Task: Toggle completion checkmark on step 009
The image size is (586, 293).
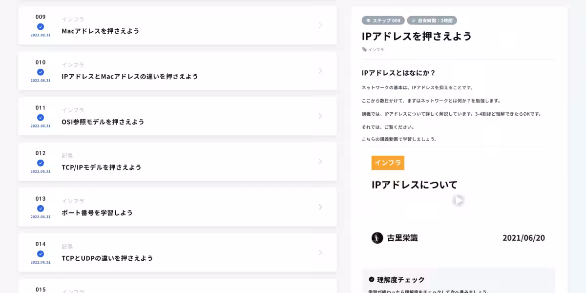Action: (40, 27)
